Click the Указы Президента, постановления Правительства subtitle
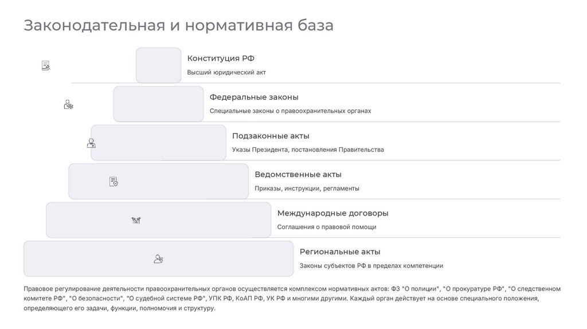587x329 pixels. coord(308,150)
